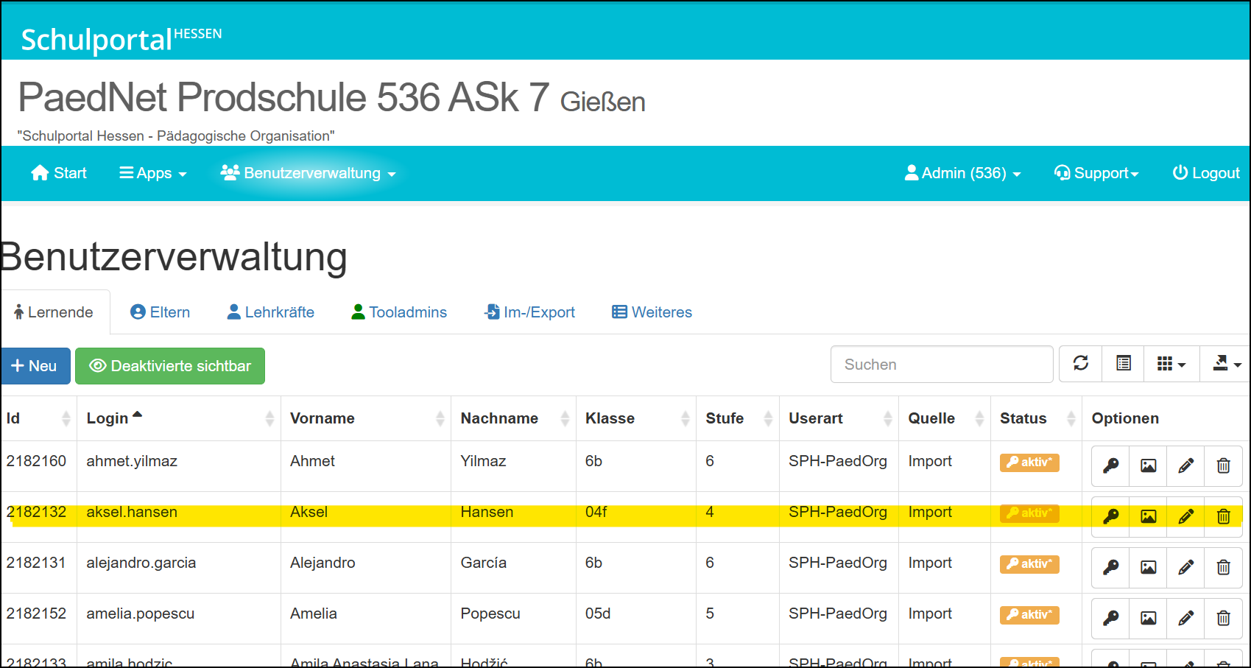Open password key icon for amelia.popescu

coord(1110,618)
